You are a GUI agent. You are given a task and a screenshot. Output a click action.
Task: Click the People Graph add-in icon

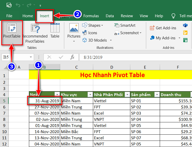click(185, 40)
